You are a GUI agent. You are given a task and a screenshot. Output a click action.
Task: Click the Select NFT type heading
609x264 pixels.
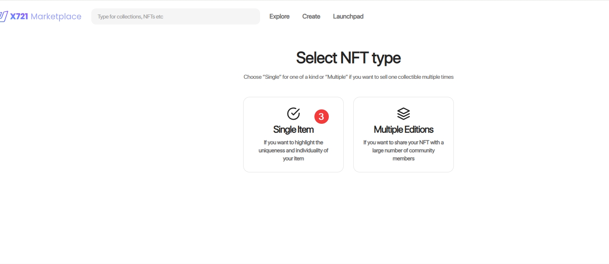click(348, 58)
